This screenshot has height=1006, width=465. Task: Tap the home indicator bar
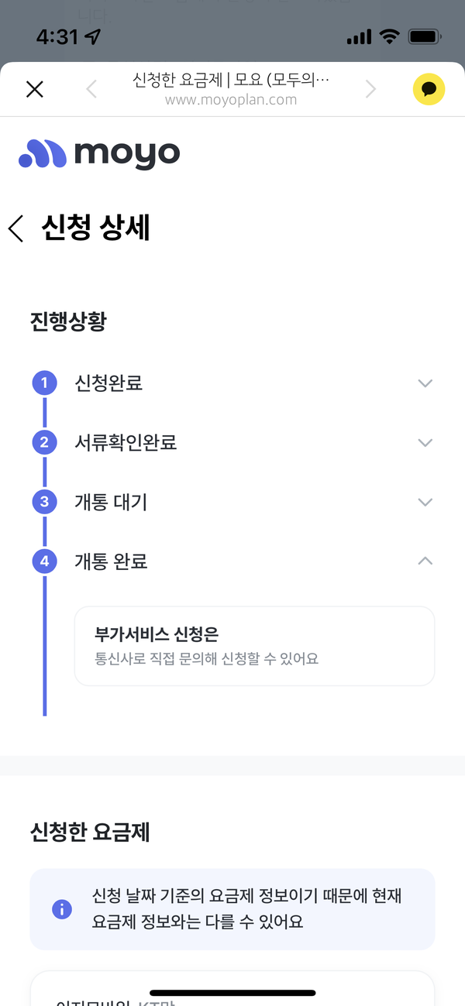click(232, 993)
